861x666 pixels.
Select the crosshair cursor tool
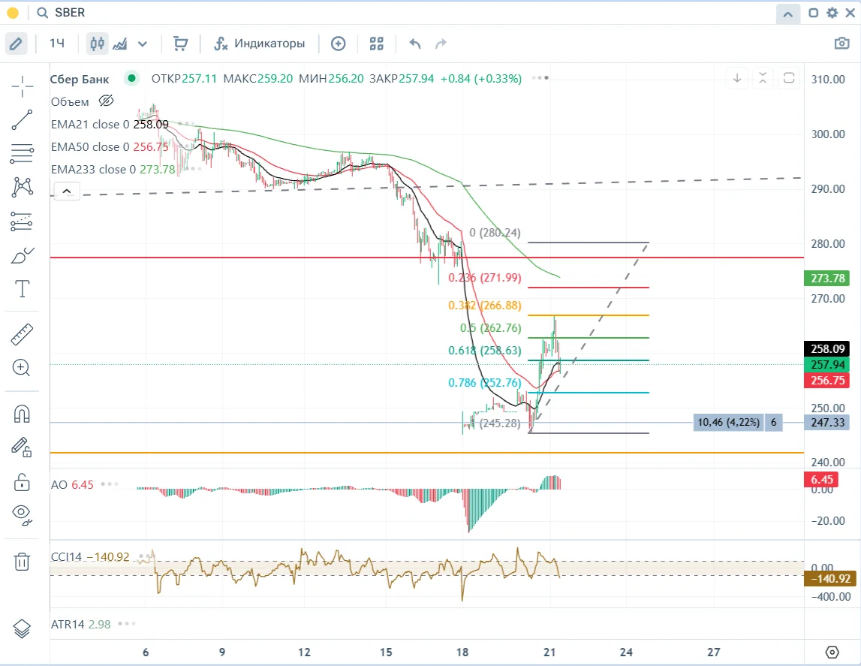tap(22, 86)
